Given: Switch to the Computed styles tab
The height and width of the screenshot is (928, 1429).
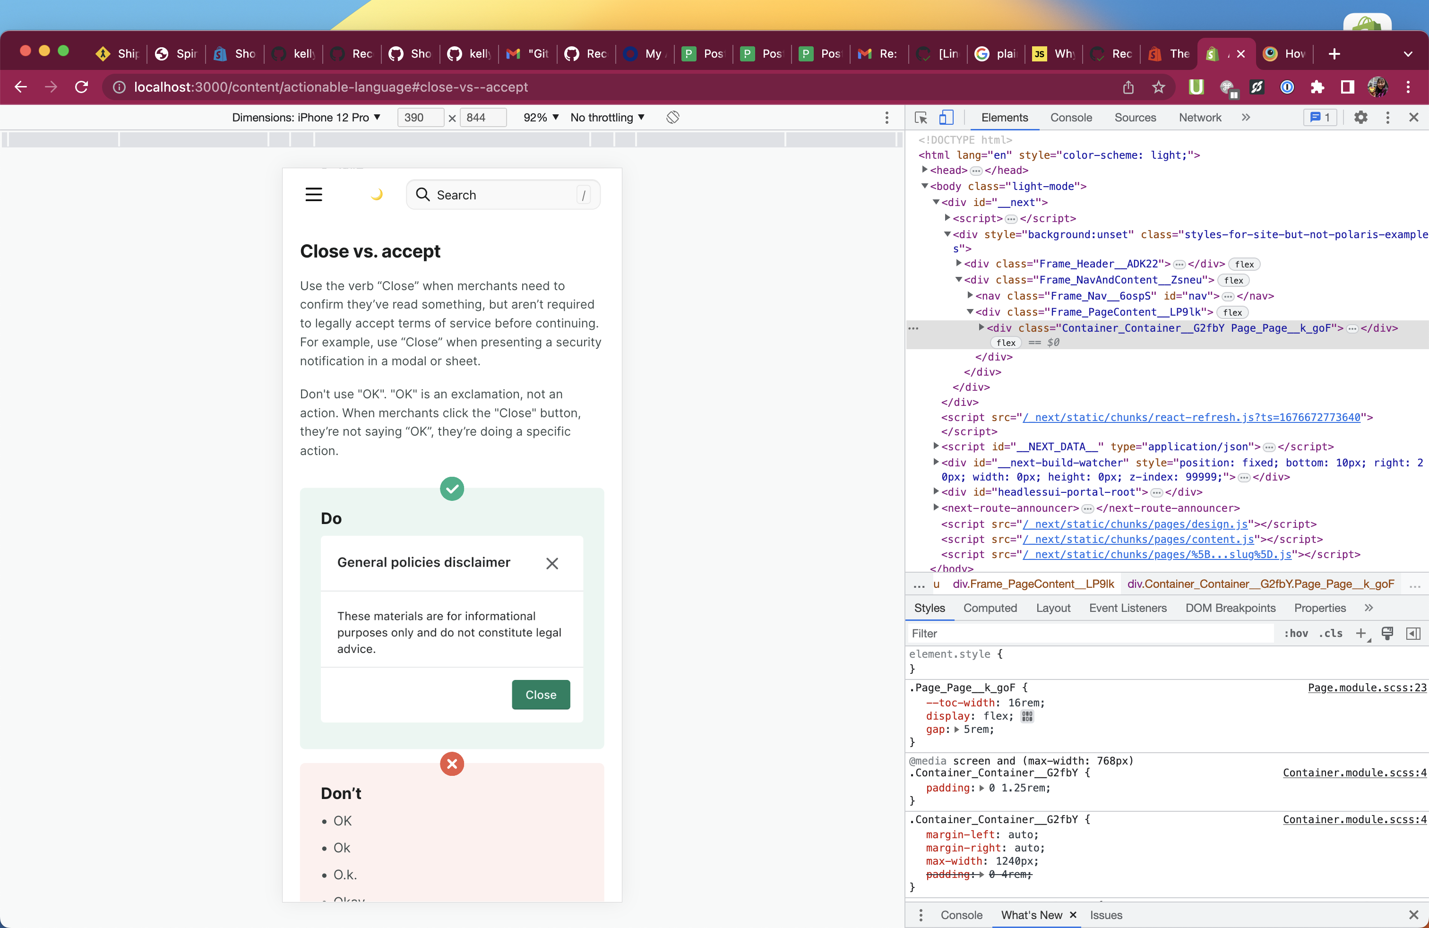Looking at the screenshot, I should (x=990, y=608).
